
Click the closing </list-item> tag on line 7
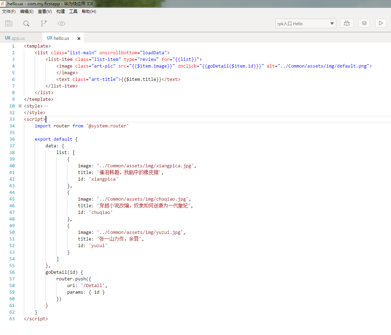point(62,86)
